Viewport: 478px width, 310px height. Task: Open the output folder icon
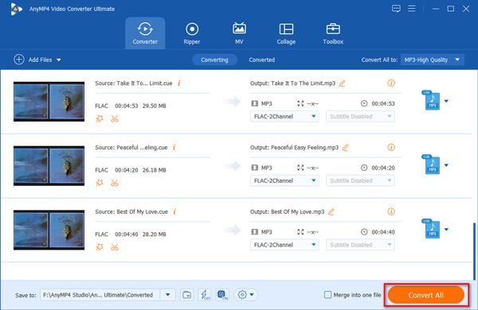(x=186, y=294)
